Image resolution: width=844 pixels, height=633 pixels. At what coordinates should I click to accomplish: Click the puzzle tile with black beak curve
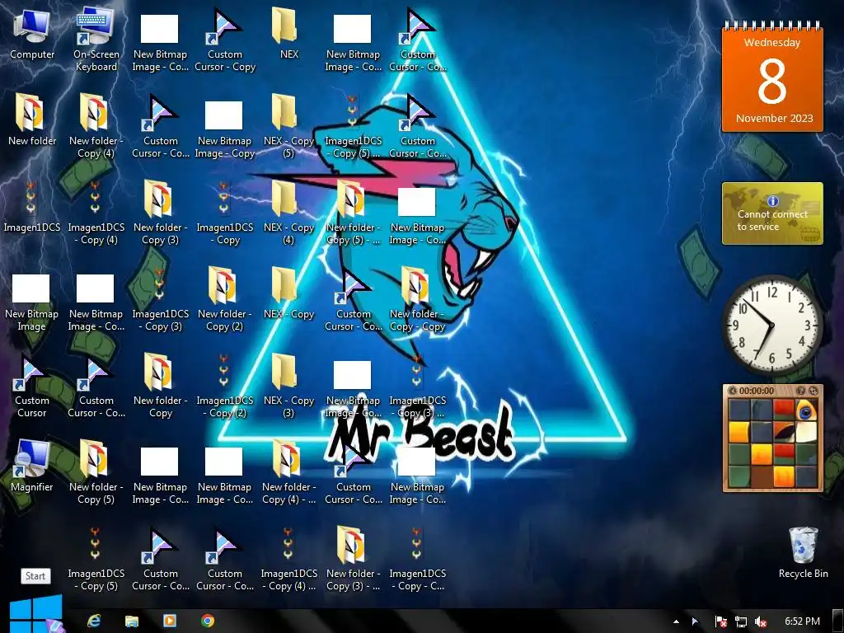pyautogui.click(x=785, y=432)
